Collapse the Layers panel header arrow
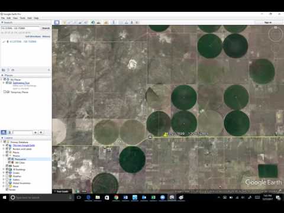Screen dimensions: 284x213 click(2, 138)
